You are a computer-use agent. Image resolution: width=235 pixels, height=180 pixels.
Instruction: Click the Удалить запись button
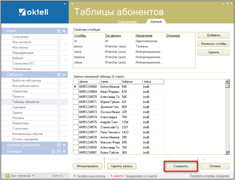tap(121, 166)
